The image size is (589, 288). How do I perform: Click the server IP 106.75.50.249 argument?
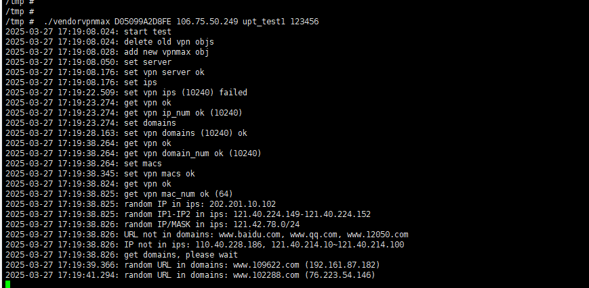click(207, 22)
